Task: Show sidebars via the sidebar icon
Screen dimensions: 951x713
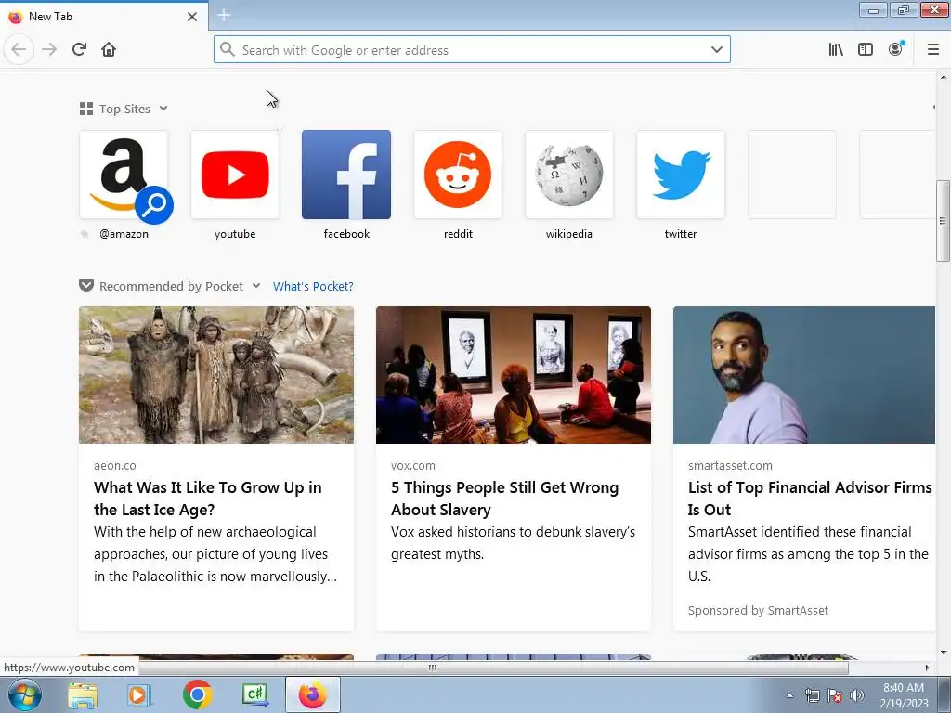Action: [866, 49]
